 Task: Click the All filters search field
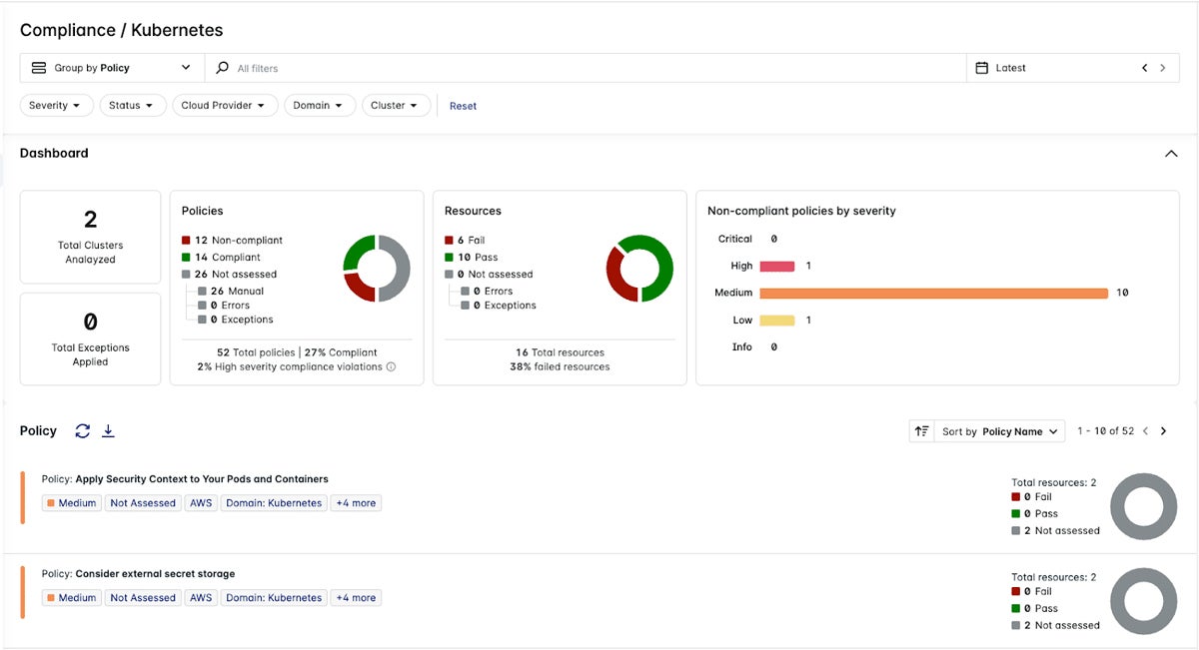click(590, 68)
